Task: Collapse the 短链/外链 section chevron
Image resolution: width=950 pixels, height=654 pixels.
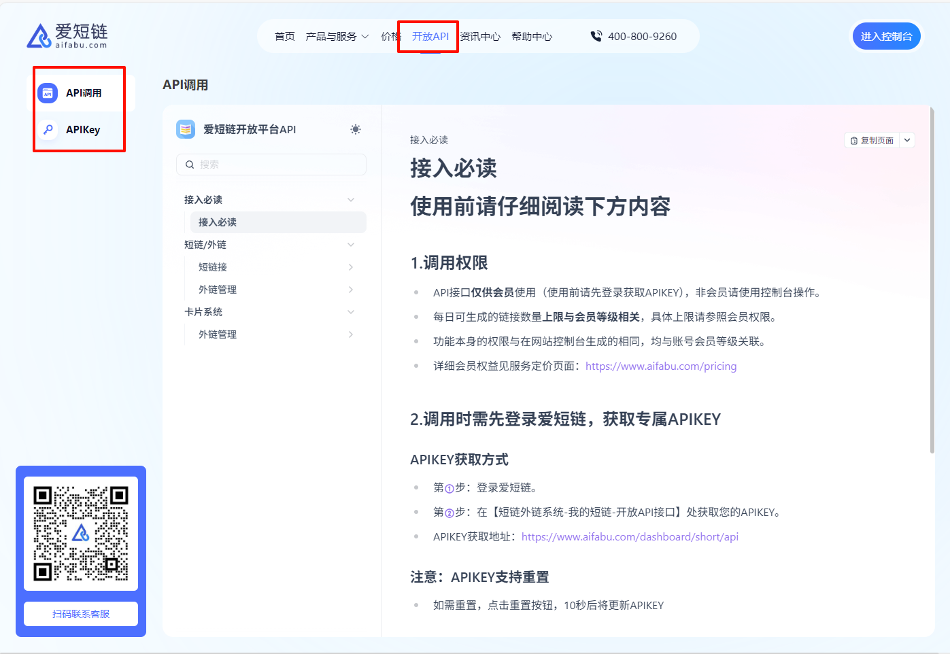Action: coord(351,245)
